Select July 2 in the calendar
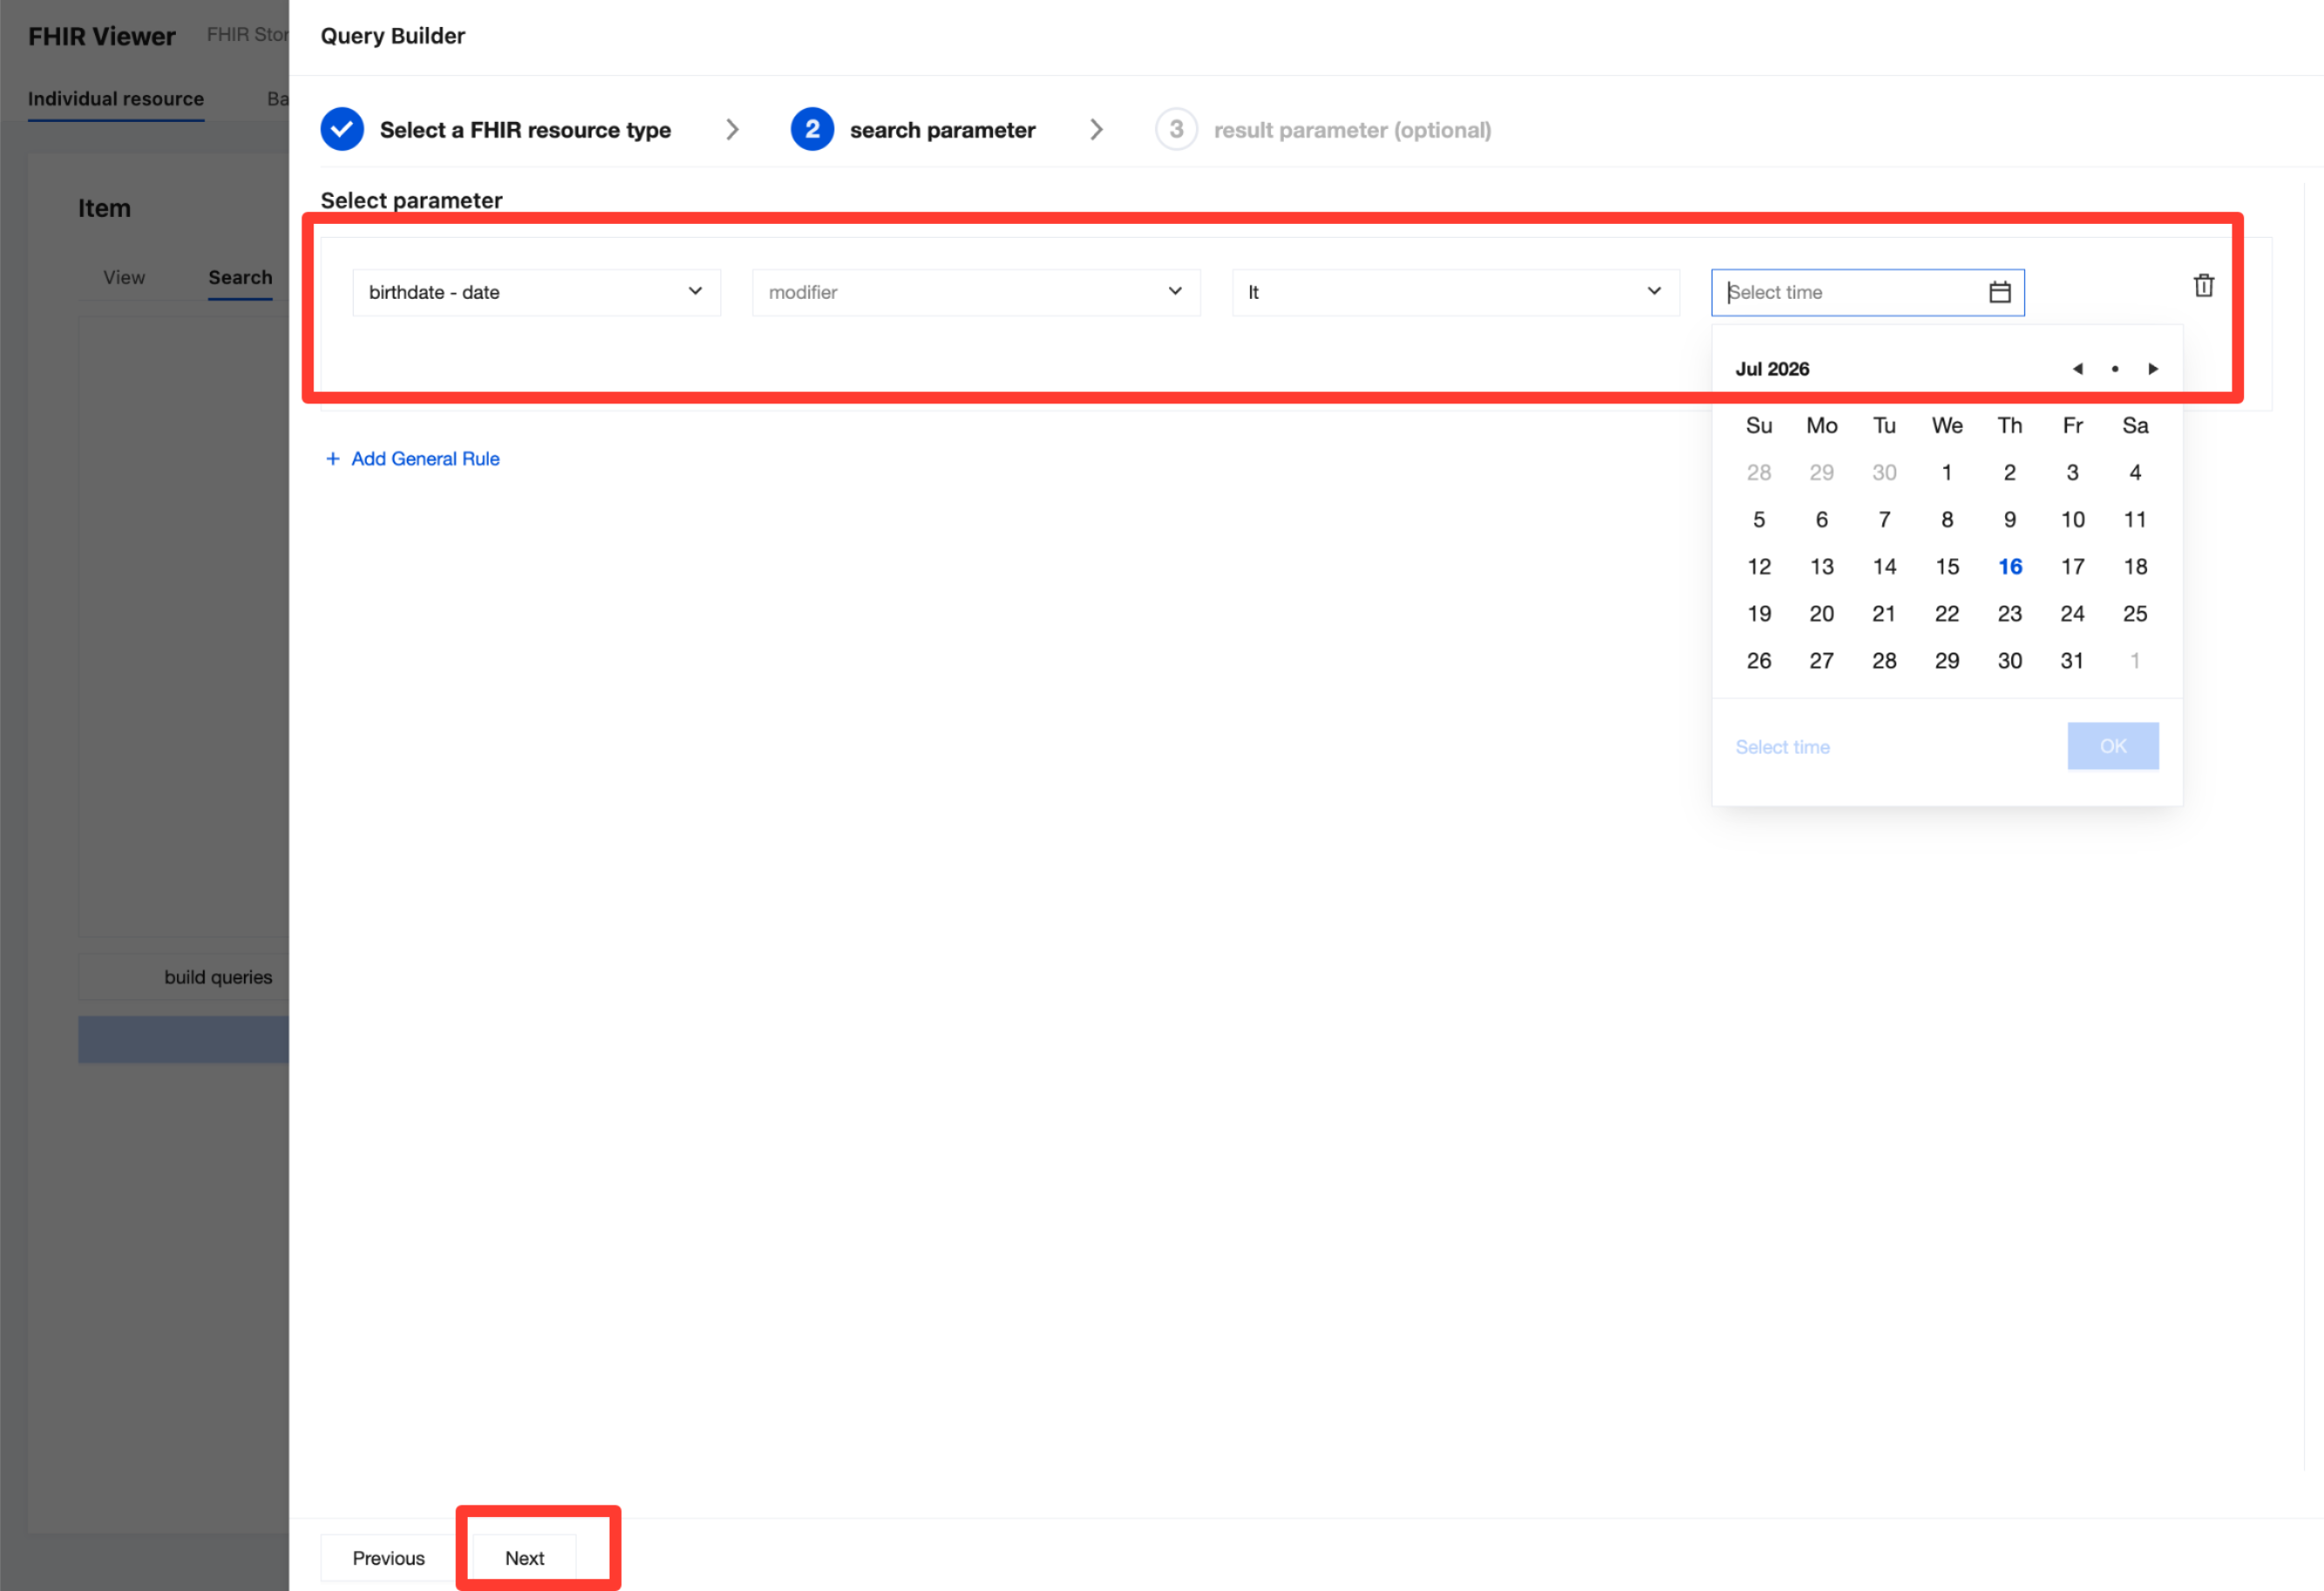Viewport: 2324px width, 1591px height. coord(2010,473)
